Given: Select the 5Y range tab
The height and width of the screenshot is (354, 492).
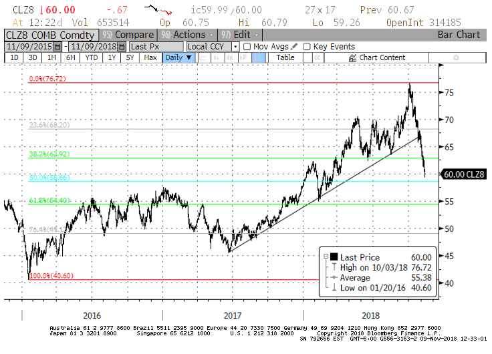Looking at the screenshot, I should (x=130, y=58).
